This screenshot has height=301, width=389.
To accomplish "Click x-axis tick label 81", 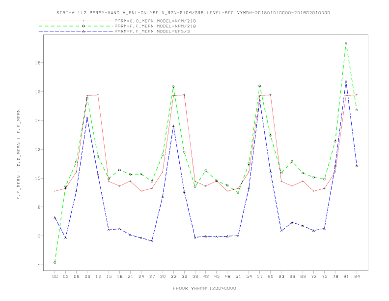I will [x=346, y=276].
